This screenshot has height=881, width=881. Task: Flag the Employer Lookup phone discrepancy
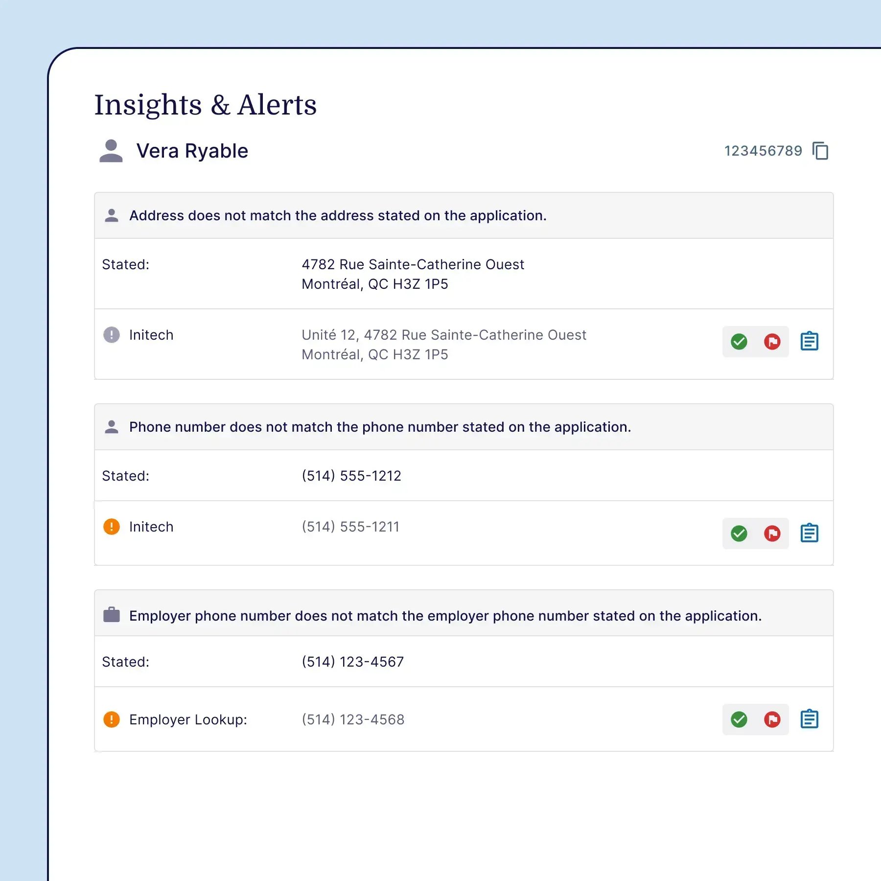[x=771, y=720]
